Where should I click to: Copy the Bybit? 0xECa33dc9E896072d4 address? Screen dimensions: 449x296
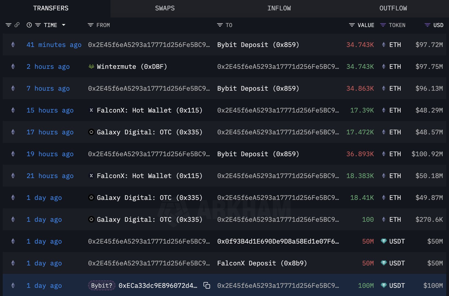tap(207, 285)
